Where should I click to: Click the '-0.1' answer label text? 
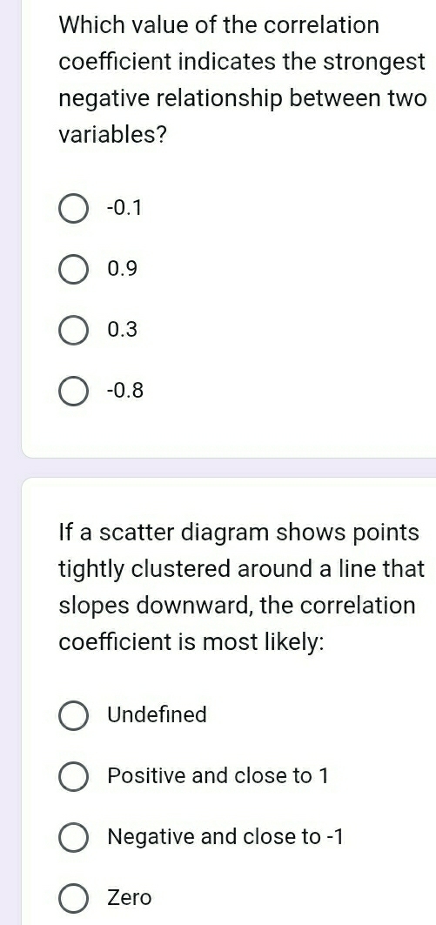pyautogui.click(x=124, y=208)
